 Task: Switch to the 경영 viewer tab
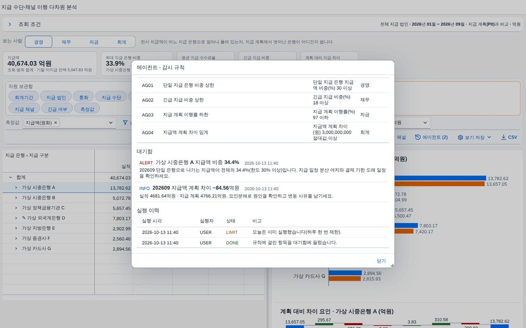click(39, 42)
